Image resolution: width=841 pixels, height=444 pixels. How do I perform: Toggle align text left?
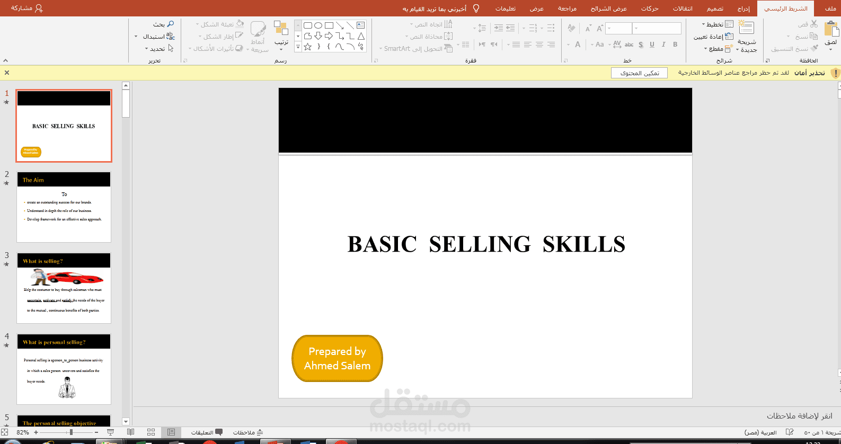(x=528, y=45)
